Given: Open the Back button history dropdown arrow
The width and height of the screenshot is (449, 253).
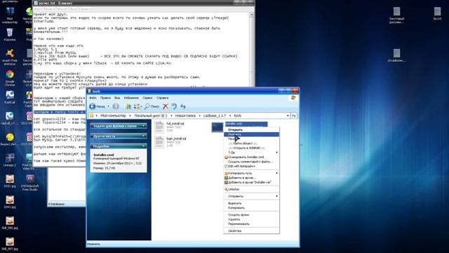Looking at the screenshot, I should tap(108, 106).
